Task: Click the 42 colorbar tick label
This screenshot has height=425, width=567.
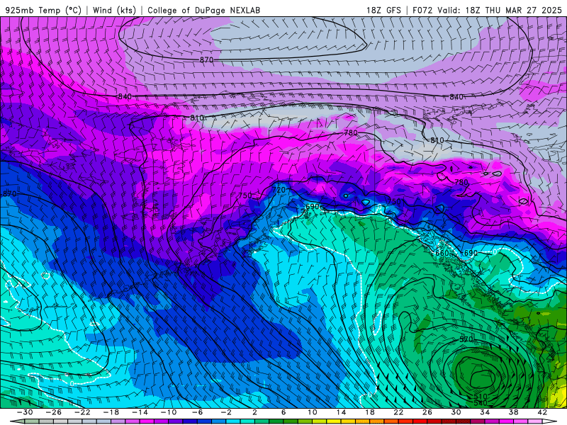Action: click(x=542, y=412)
